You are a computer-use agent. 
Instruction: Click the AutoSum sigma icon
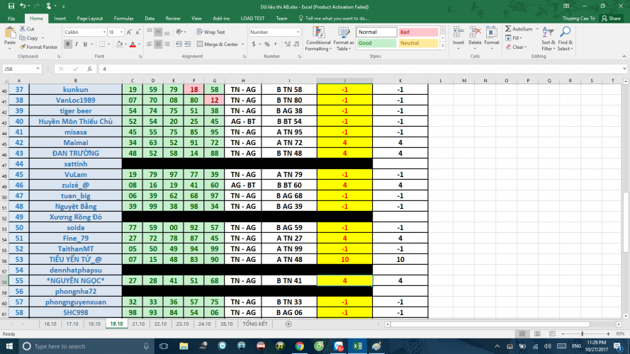tap(507, 29)
